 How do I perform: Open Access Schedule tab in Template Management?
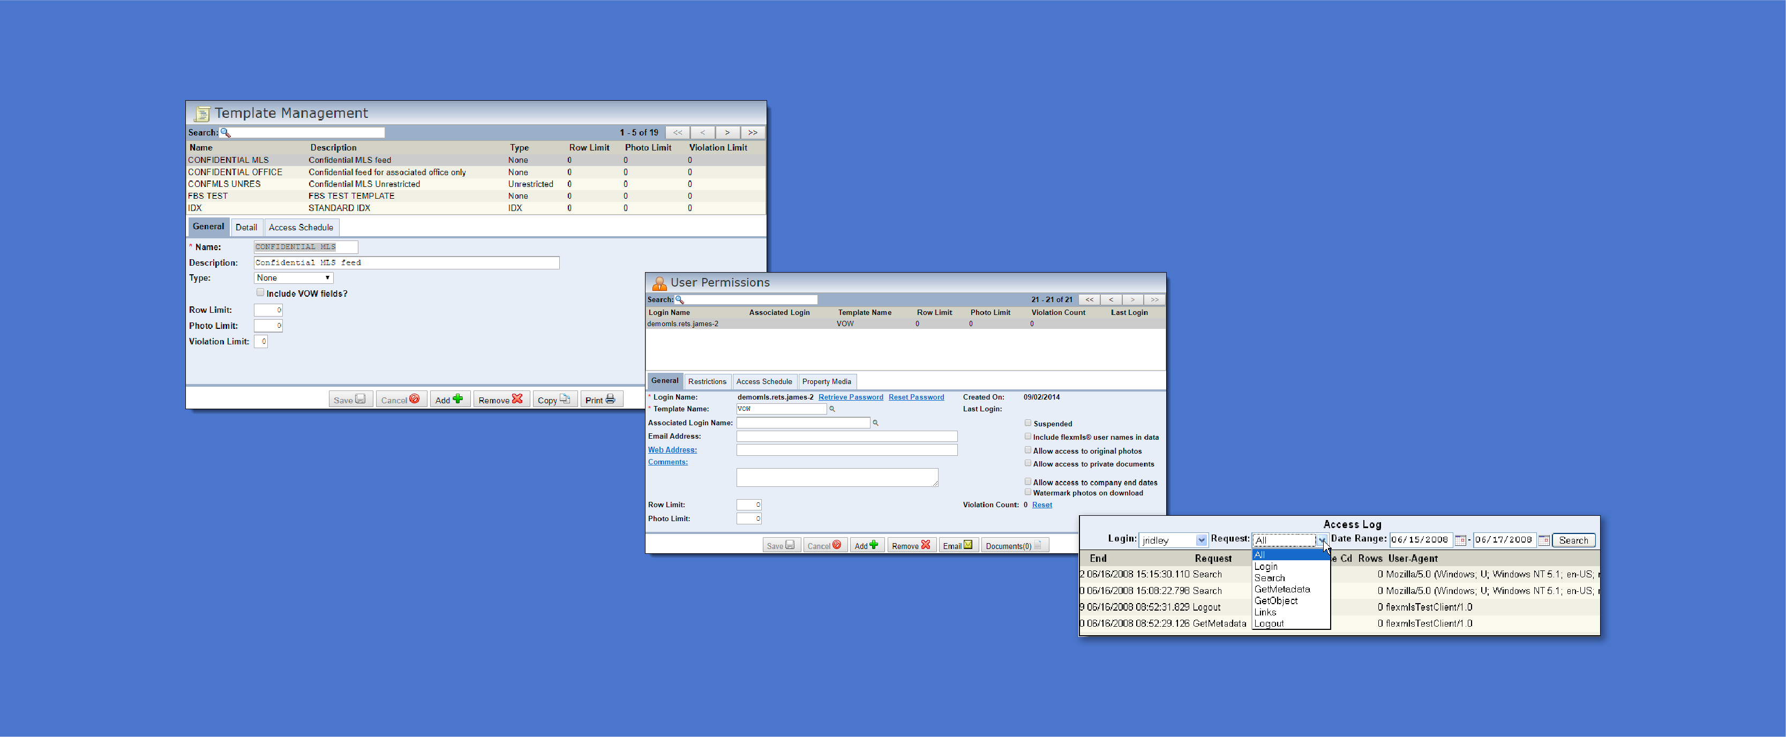pyautogui.click(x=301, y=228)
